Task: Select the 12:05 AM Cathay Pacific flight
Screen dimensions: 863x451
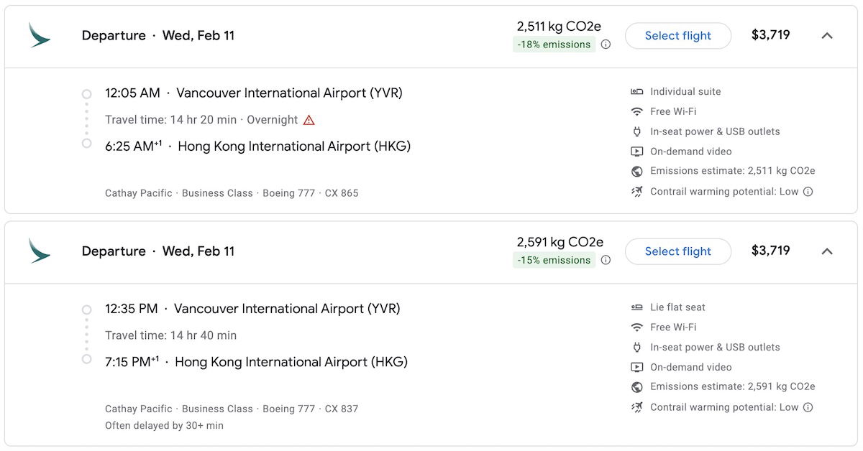Action: click(x=677, y=36)
